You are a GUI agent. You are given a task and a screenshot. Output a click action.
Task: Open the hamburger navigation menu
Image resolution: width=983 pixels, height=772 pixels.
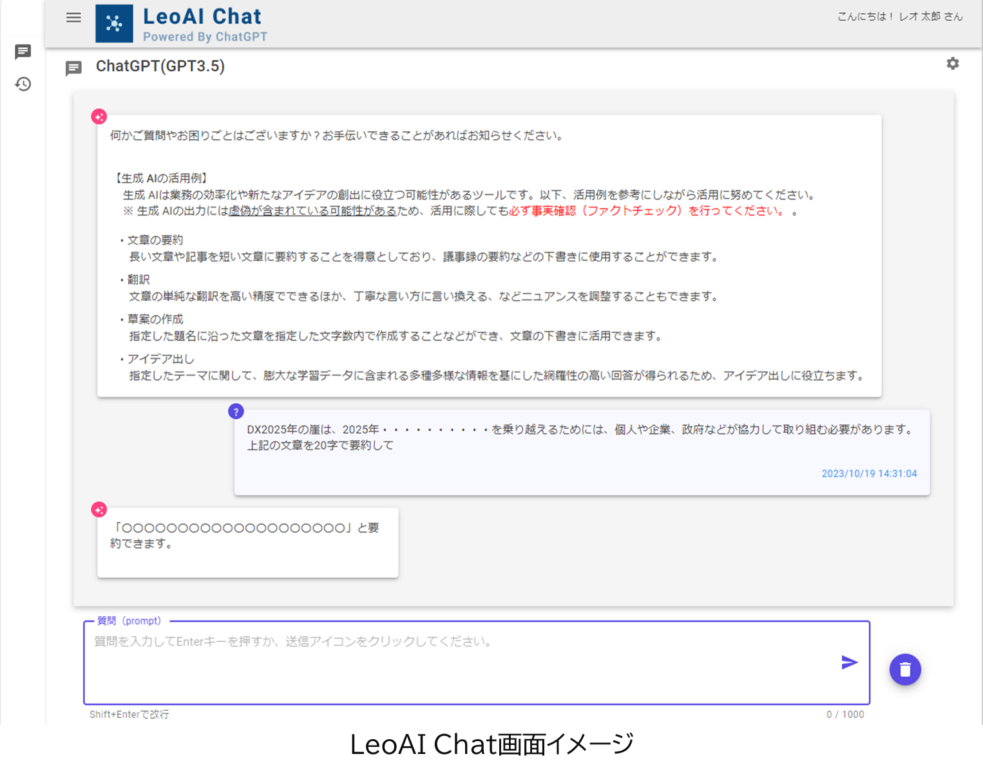pos(73,17)
